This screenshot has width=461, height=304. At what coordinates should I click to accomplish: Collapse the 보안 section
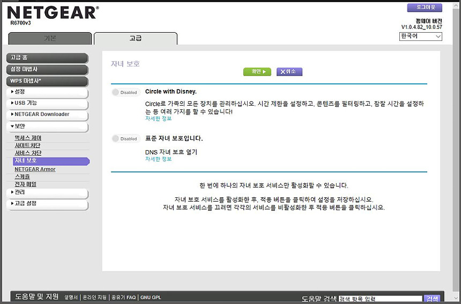tap(47, 127)
